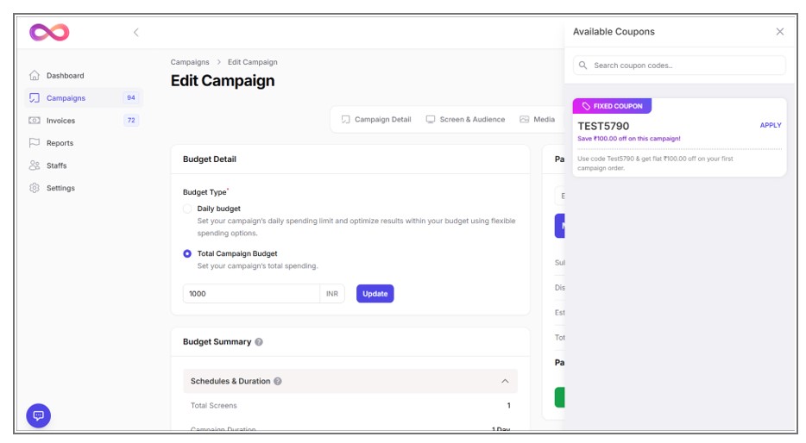Collapse the Schedules & Duration section
806x443 pixels.
tap(505, 381)
